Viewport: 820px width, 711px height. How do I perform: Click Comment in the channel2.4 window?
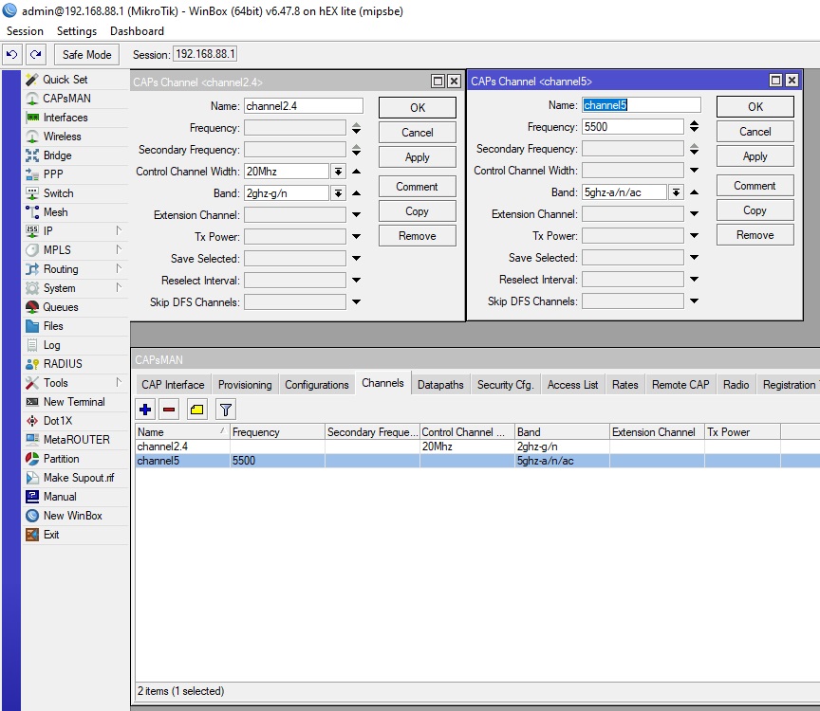[418, 187]
